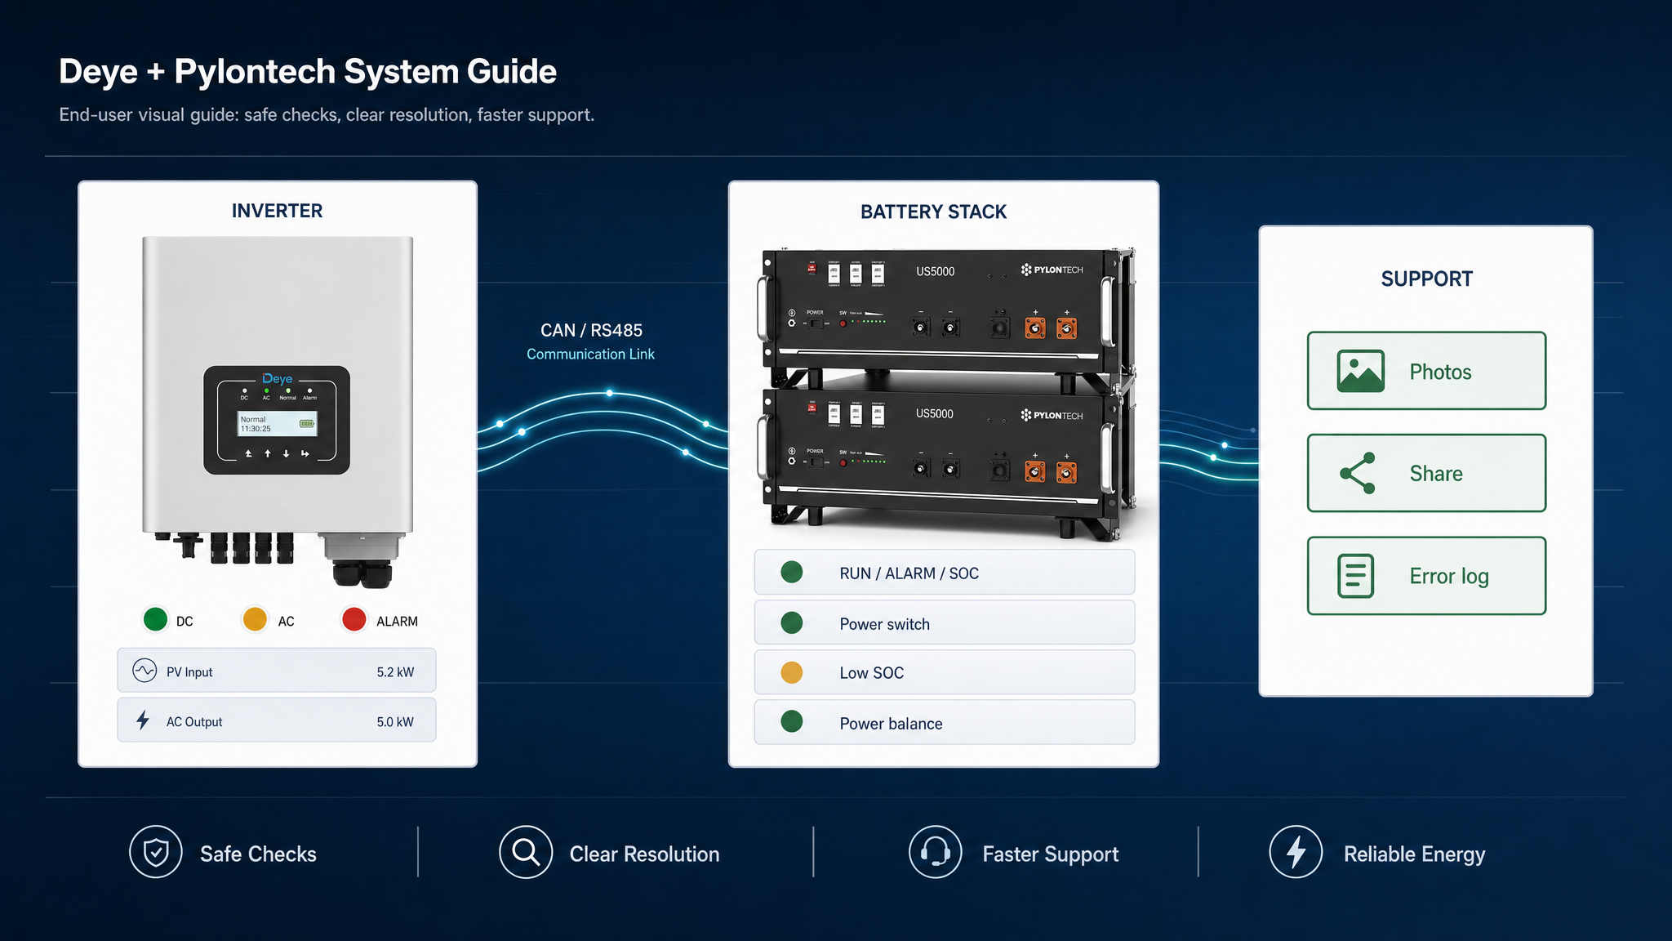
Task: Click the Reliable Energy lightning bolt icon
Action: coord(1296,852)
